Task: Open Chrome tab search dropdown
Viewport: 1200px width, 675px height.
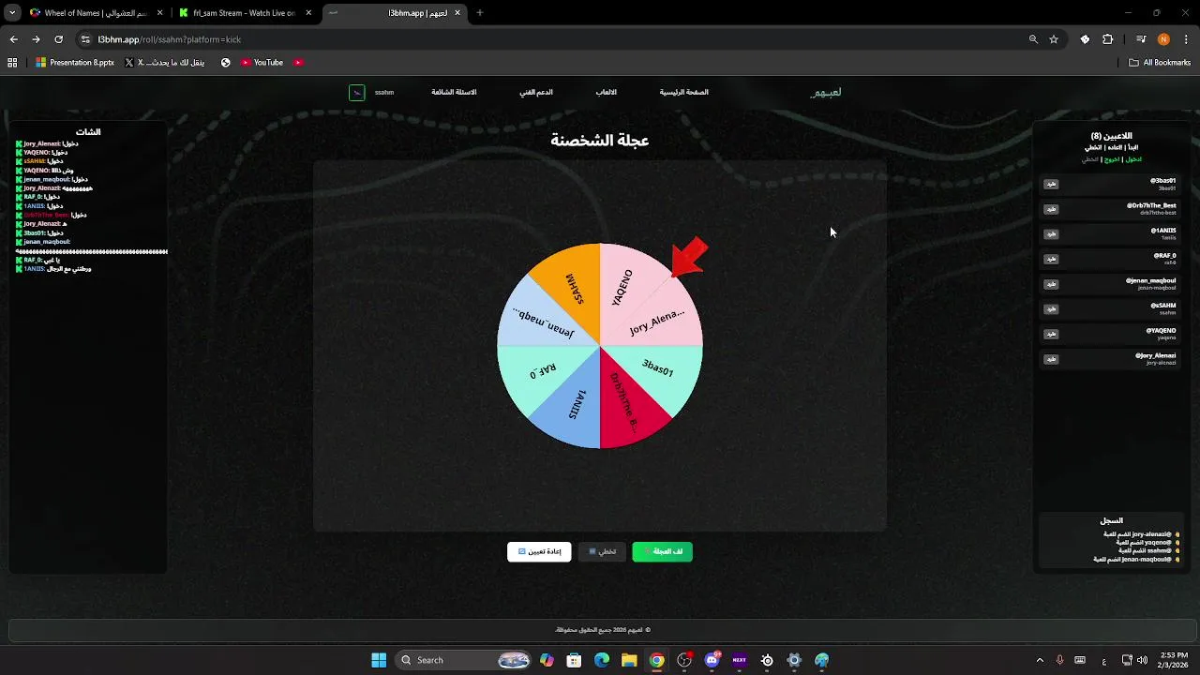Action: click(x=12, y=13)
